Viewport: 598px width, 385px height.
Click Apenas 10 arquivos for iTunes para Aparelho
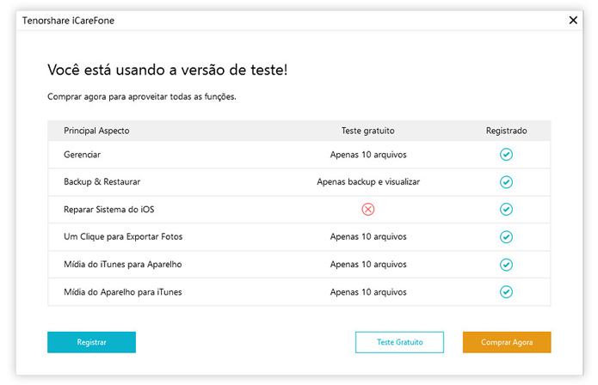click(368, 265)
